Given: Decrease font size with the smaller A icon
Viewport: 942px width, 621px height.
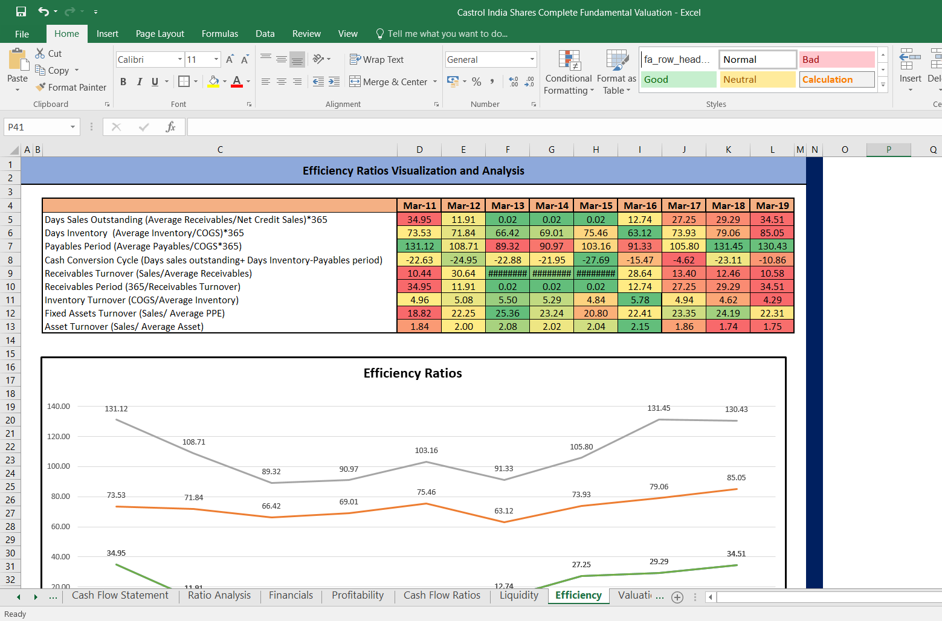Looking at the screenshot, I should click(245, 59).
